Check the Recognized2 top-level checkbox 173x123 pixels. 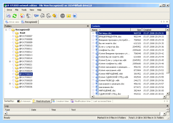[x=10, y=30]
